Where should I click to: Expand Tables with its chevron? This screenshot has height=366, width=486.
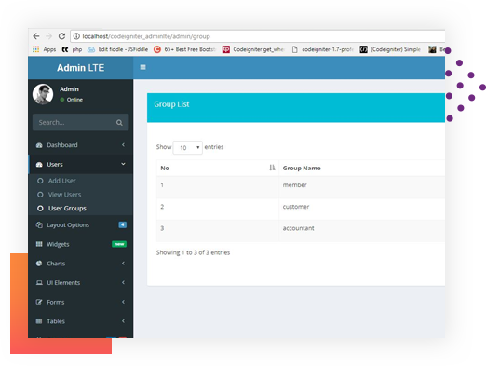pos(123,321)
